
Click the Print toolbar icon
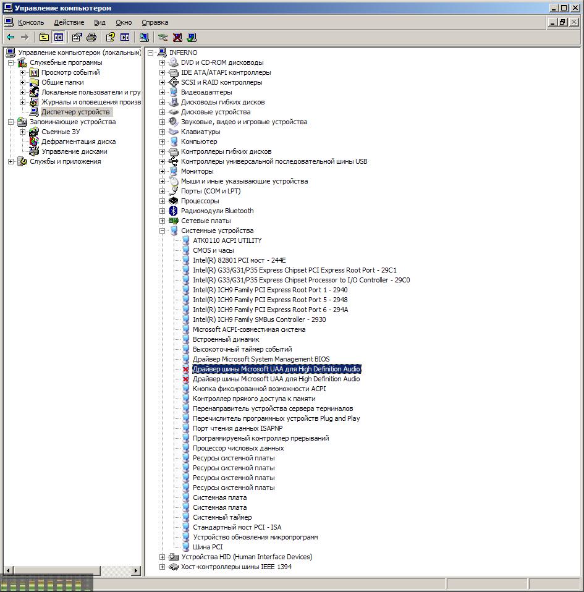pos(91,37)
